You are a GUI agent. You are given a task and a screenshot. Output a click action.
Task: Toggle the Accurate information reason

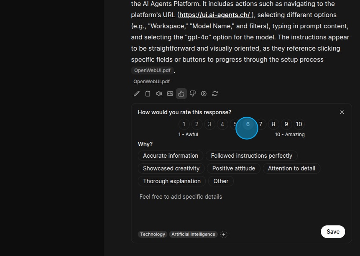[170, 156]
